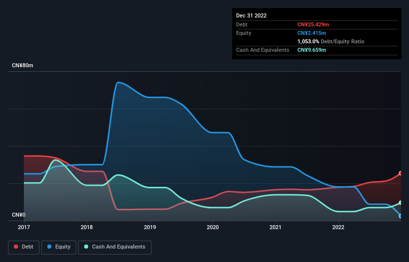Toggle the Cash And Equivalents legend button
This screenshot has width=409, height=262.
pyautogui.click(x=115, y=247)
